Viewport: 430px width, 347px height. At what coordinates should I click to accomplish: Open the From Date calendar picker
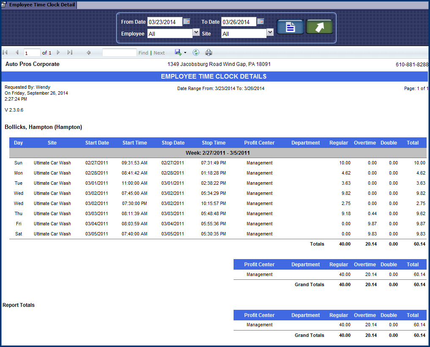coord(186,21)
